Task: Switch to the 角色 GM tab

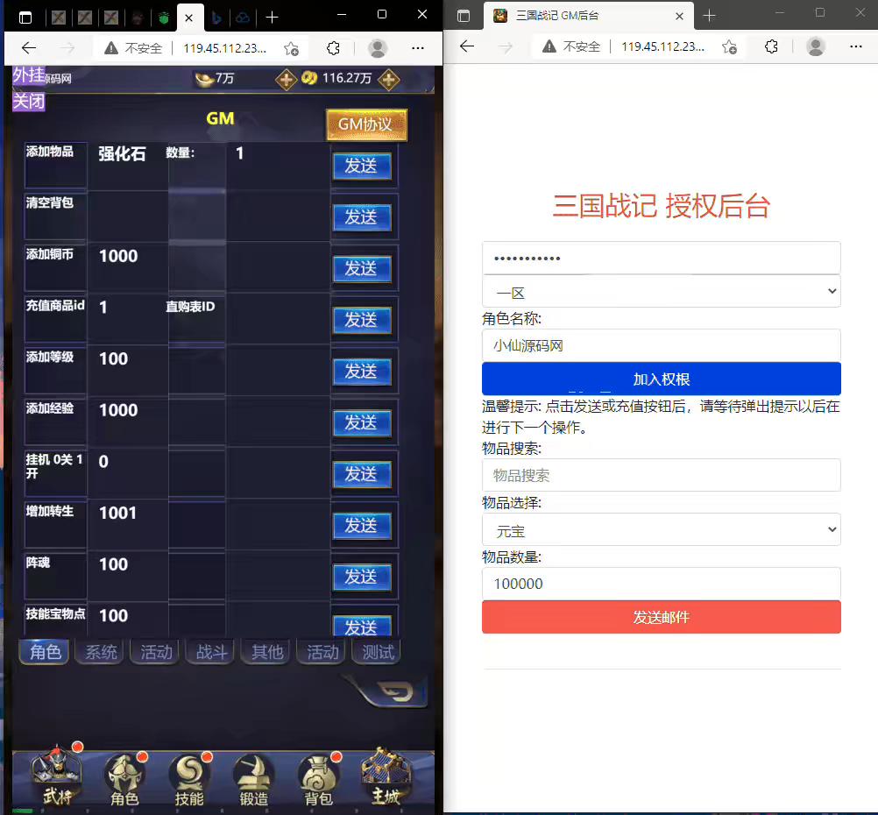Action: coord(45,652)
